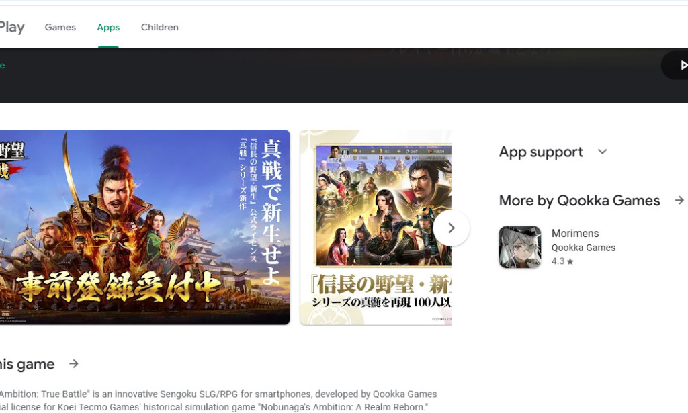Viewport: 688px width, 413px height.
Task: Click the carousel next arrow
Action: coord(451,228)
